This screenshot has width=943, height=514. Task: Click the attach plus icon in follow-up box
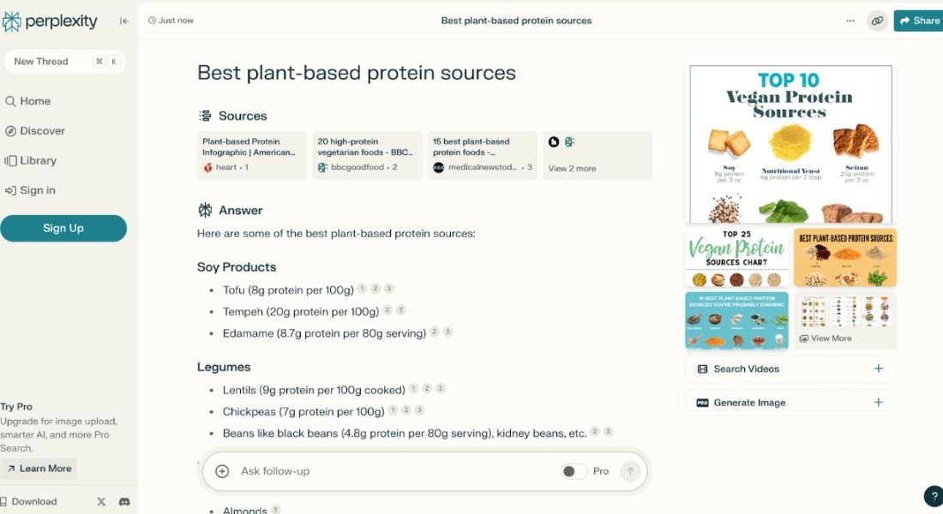(222, 471)
